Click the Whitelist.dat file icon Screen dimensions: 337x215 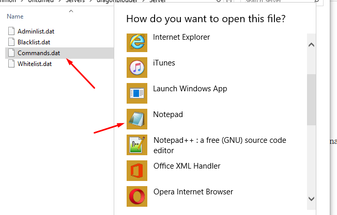[x=11, y=64]
